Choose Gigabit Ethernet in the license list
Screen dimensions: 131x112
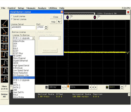tap(24, 61)
